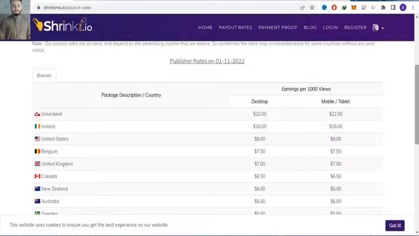Click 'Earnings per 1000 Views' header
This screenshot has height=236, width=419.
pos(306,89)
